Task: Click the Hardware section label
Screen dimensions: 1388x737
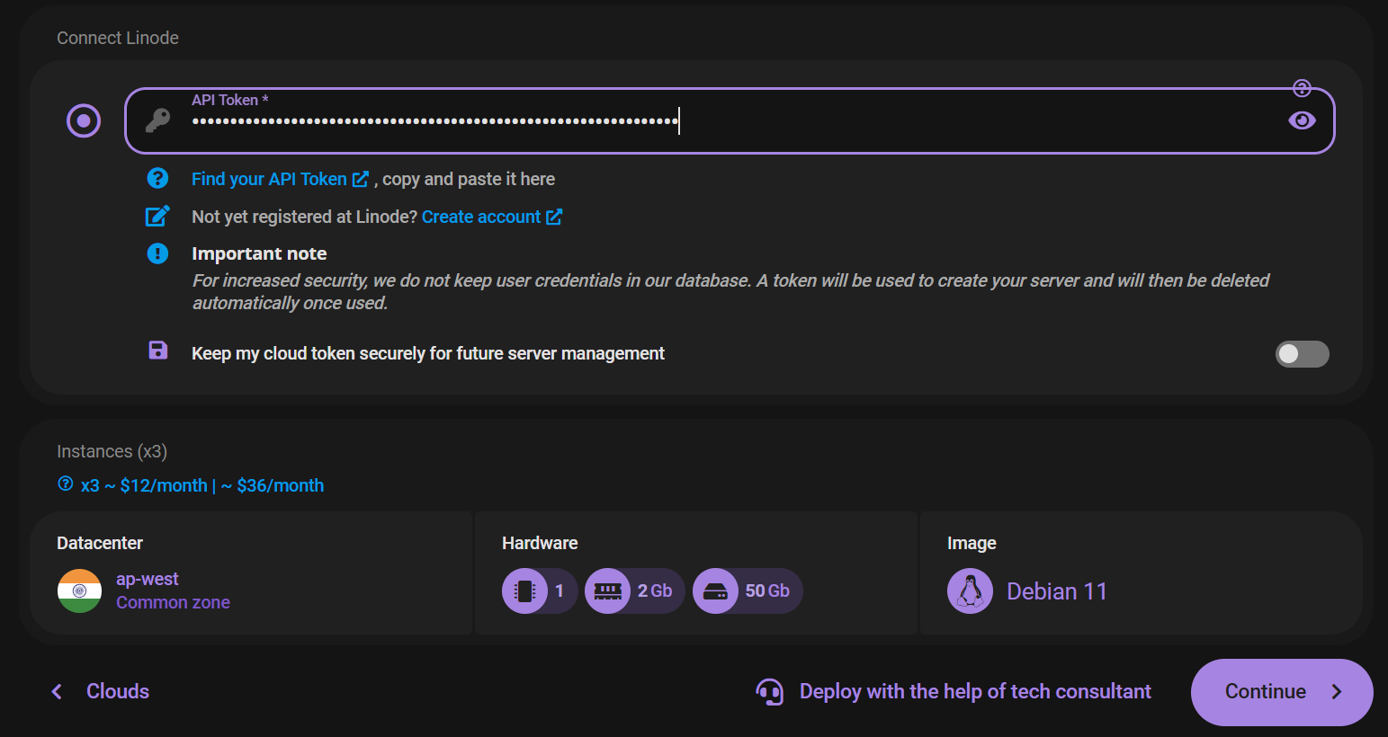Action: point(540,543)
